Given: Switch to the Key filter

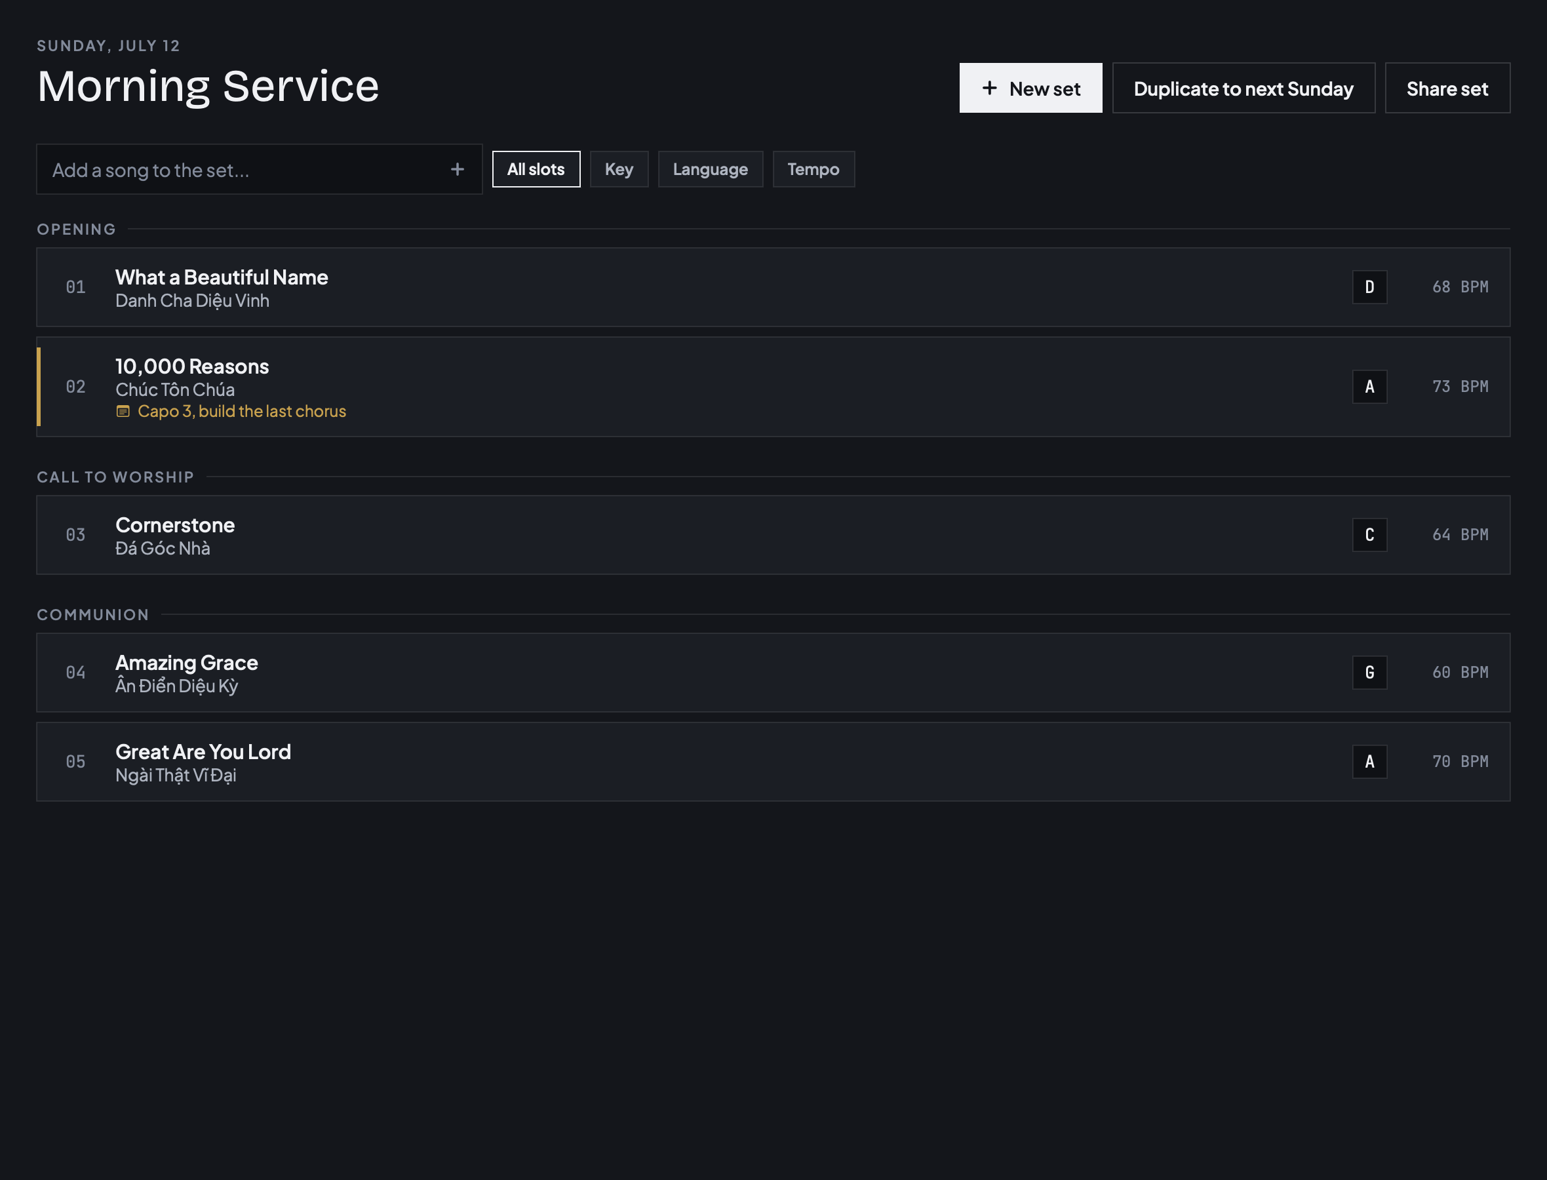Looking at the screenshot, I should pyautogui.click(x=619, y=169).
